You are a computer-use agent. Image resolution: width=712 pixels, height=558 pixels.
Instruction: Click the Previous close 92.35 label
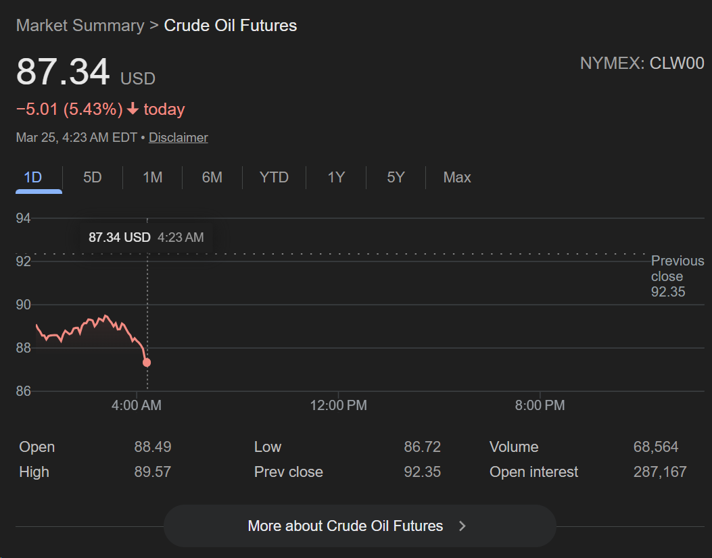(677, 276)
